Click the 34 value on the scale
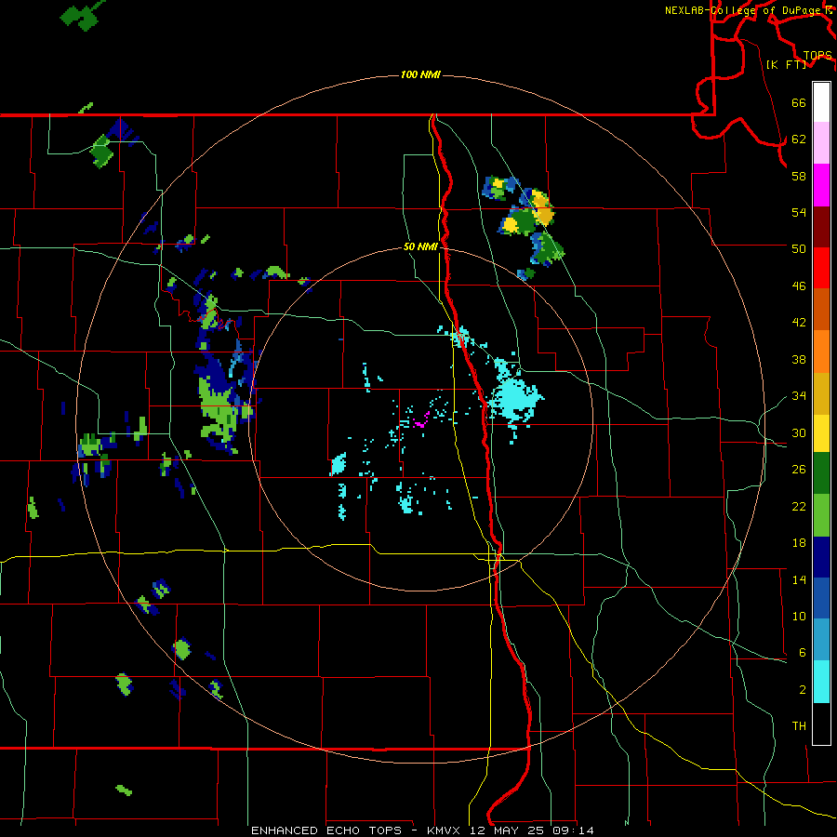837x837 pixels. coord(799,396)
